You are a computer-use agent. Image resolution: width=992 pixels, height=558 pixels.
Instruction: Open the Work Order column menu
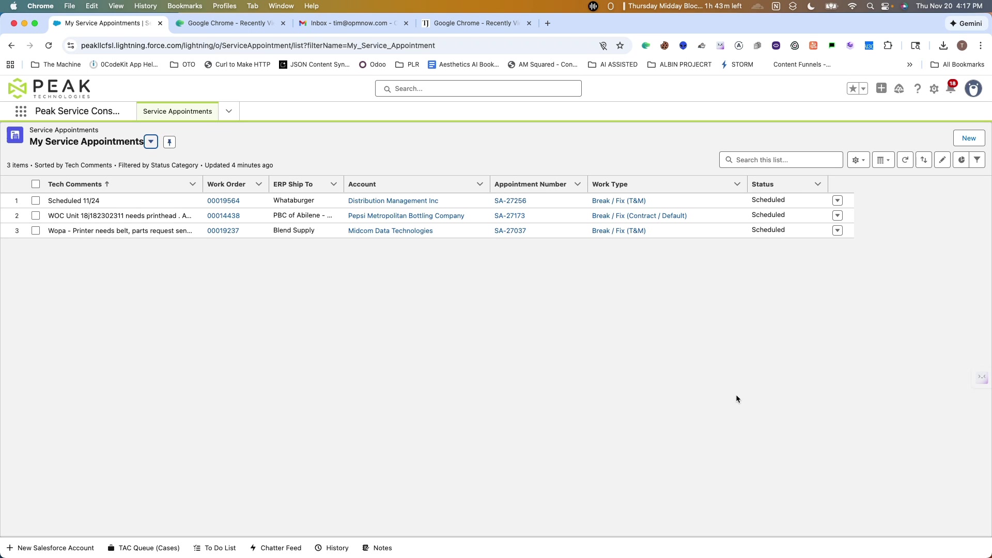(259, 184)
